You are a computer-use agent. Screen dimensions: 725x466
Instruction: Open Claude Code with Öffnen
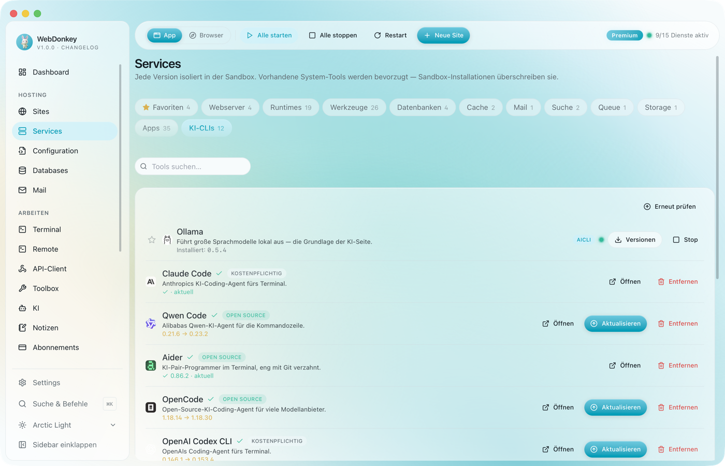625,282
